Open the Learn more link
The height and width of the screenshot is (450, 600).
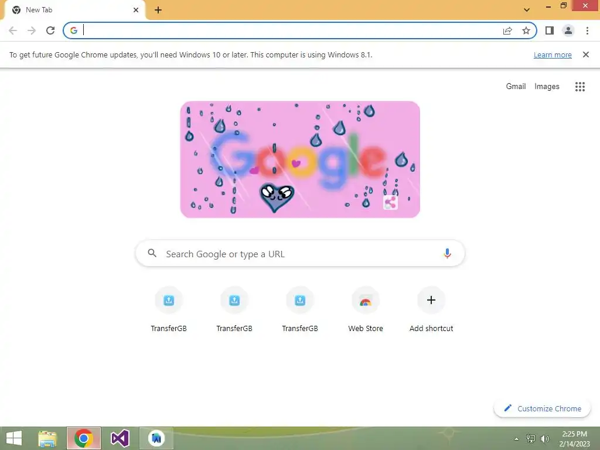[553, 54]
